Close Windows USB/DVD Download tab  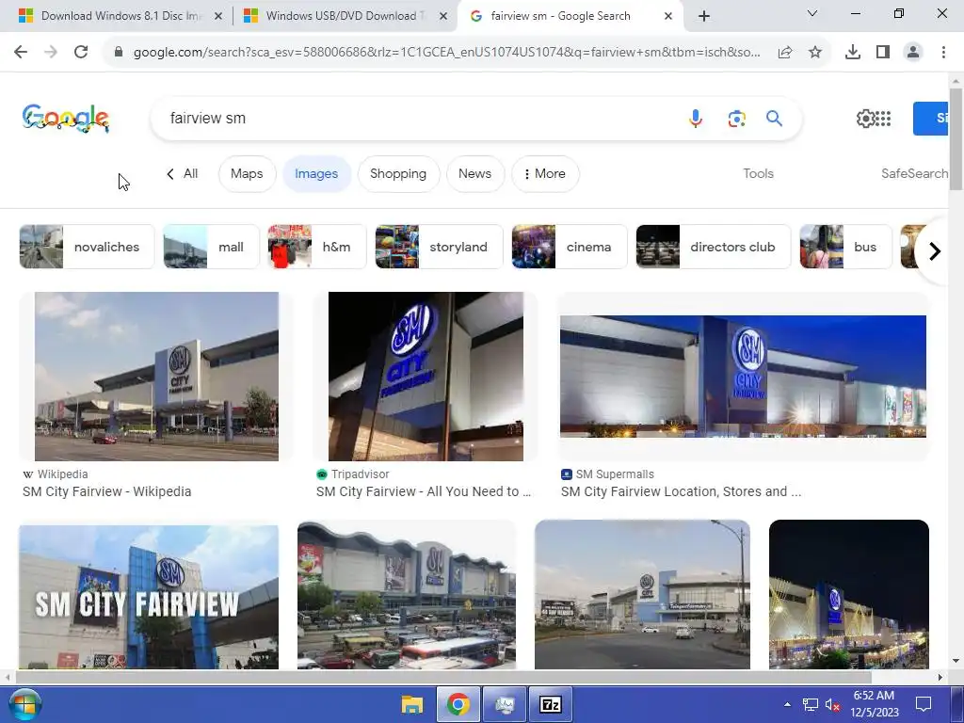(443, 16)
